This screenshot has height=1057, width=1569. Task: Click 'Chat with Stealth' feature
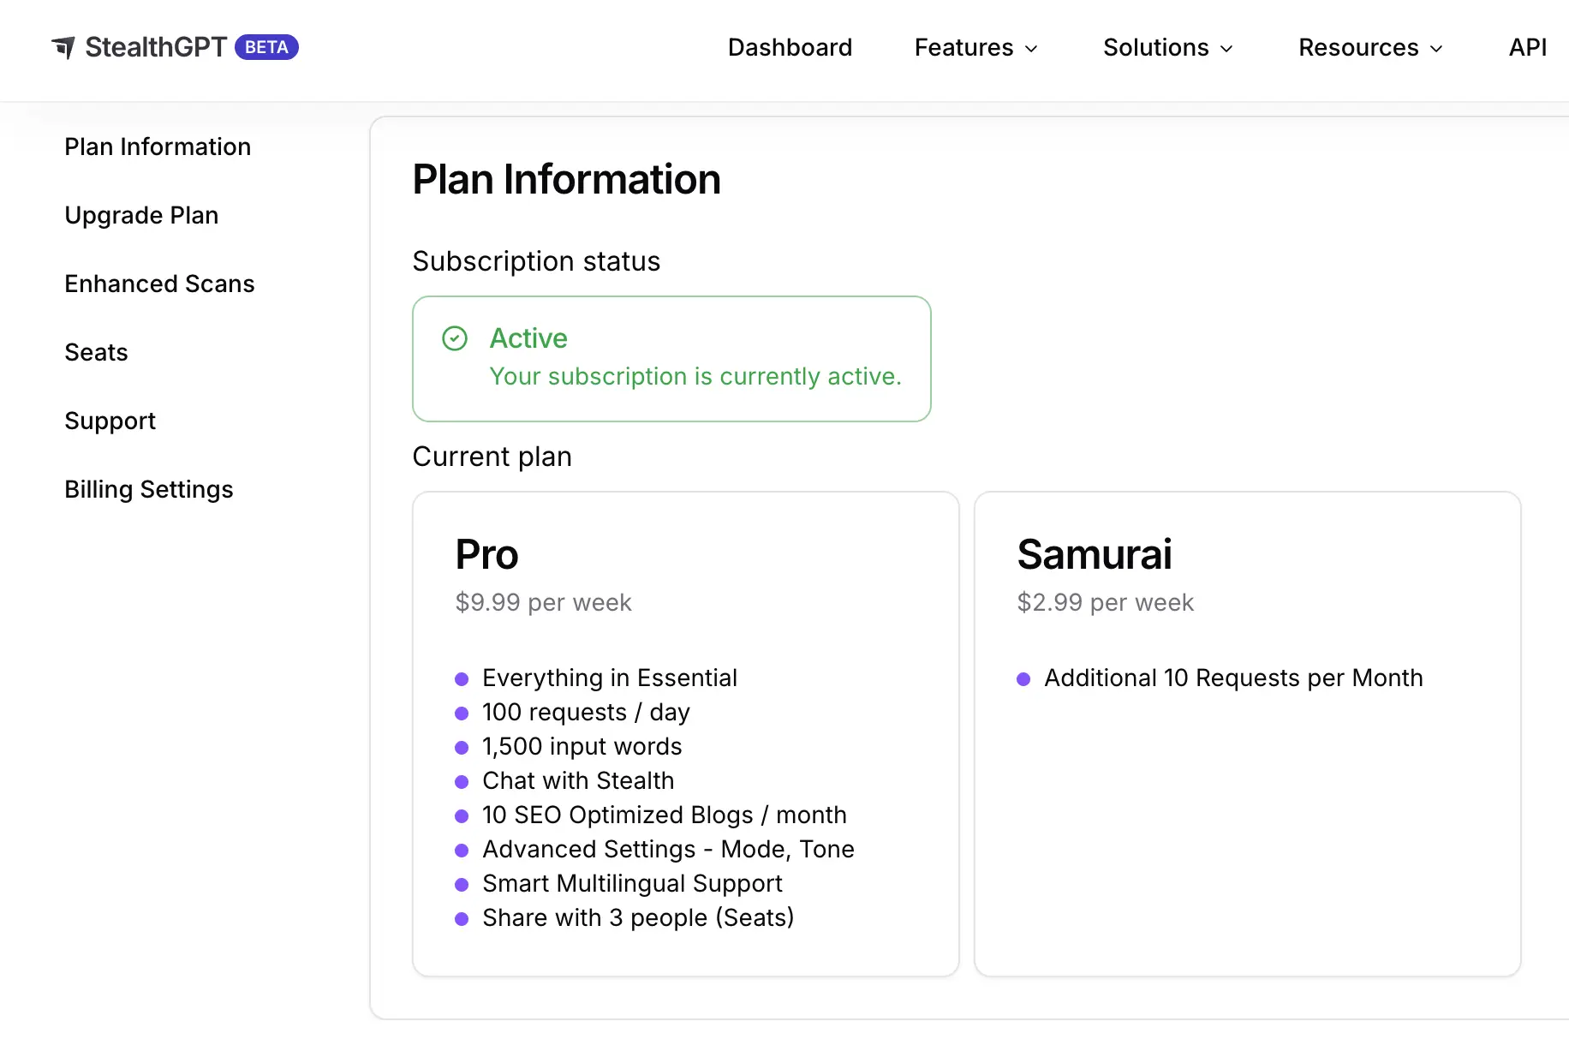[x=578, y=780]
